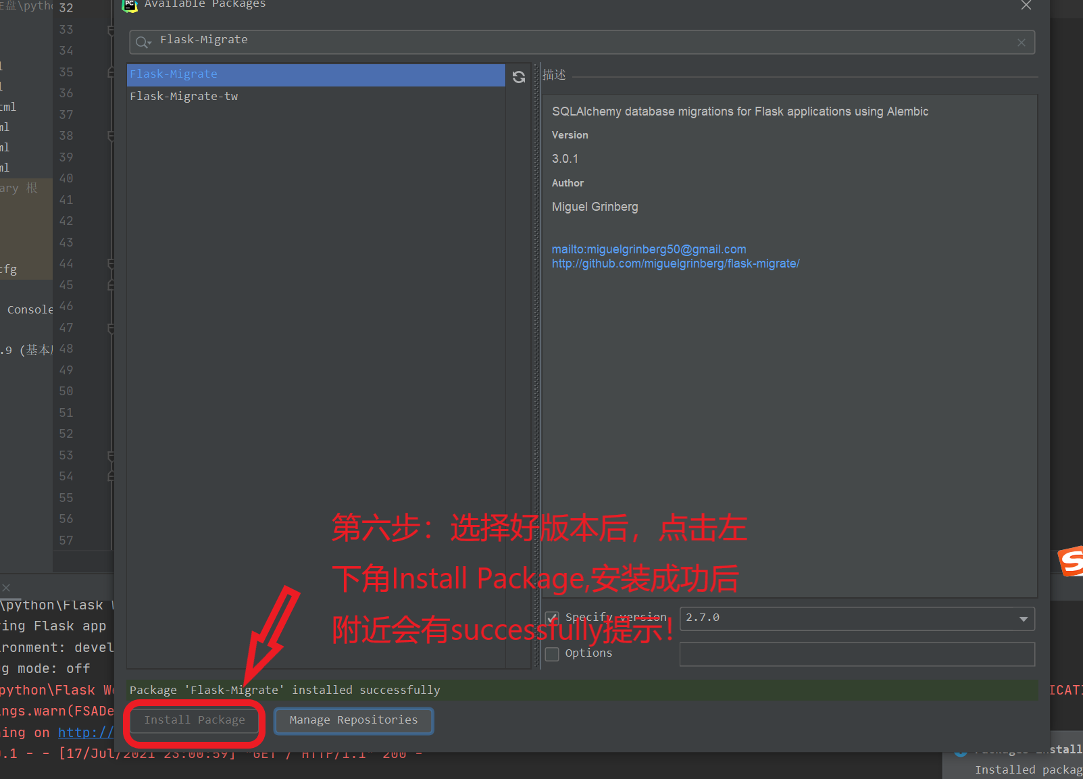Click the PyCharm logo on the dialog title
Viewport: 1083px width, 779px height.
coord(129,7)
